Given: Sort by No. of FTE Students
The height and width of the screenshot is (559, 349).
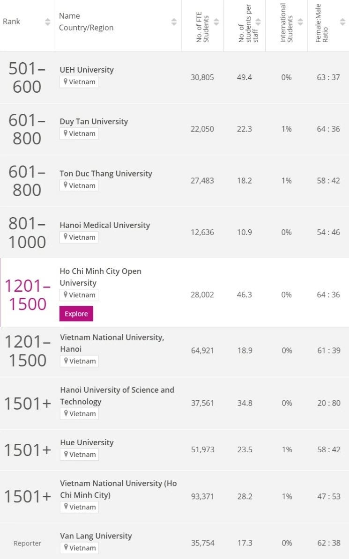Looking at the screenshot, I should coord(216,22).
